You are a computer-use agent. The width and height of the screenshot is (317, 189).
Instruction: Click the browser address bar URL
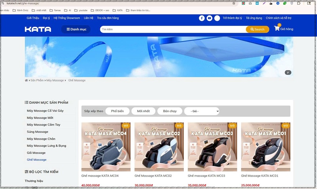pos(23,4)
